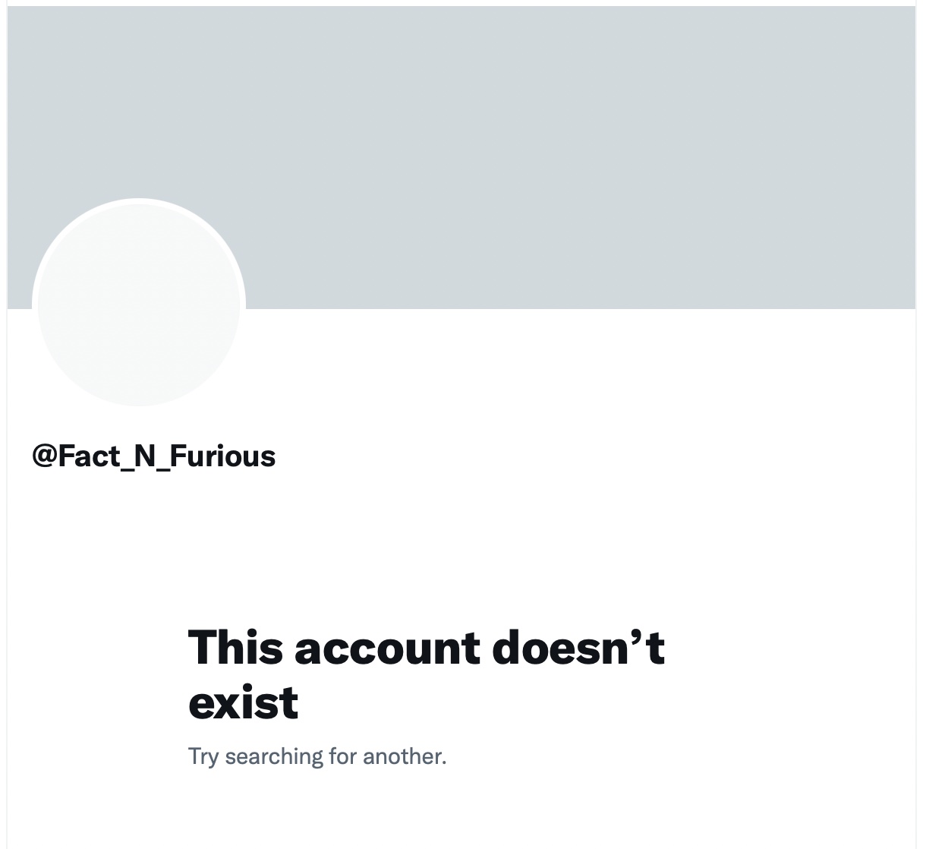926x849 pixels.
Task: Click the "Try searching for another." message
Action: pos(317,756)
